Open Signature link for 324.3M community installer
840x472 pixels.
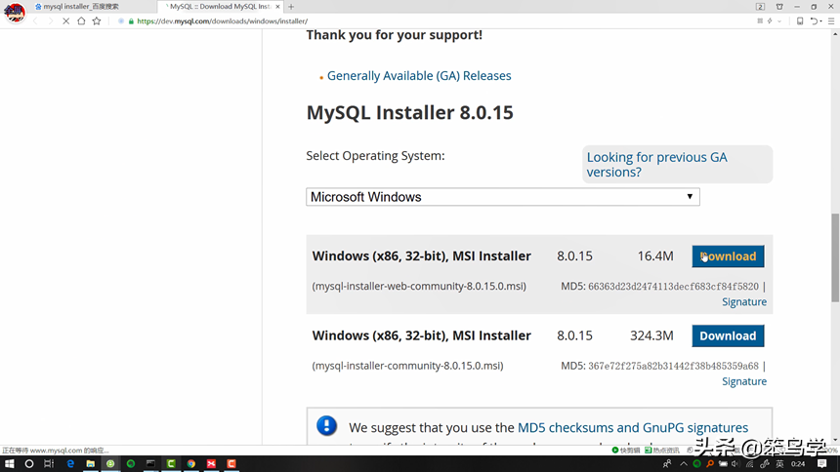744,381
